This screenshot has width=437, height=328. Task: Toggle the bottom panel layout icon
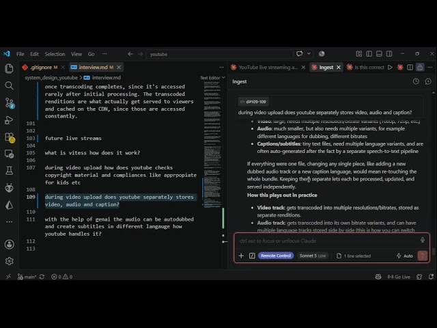tap(379, 53)
